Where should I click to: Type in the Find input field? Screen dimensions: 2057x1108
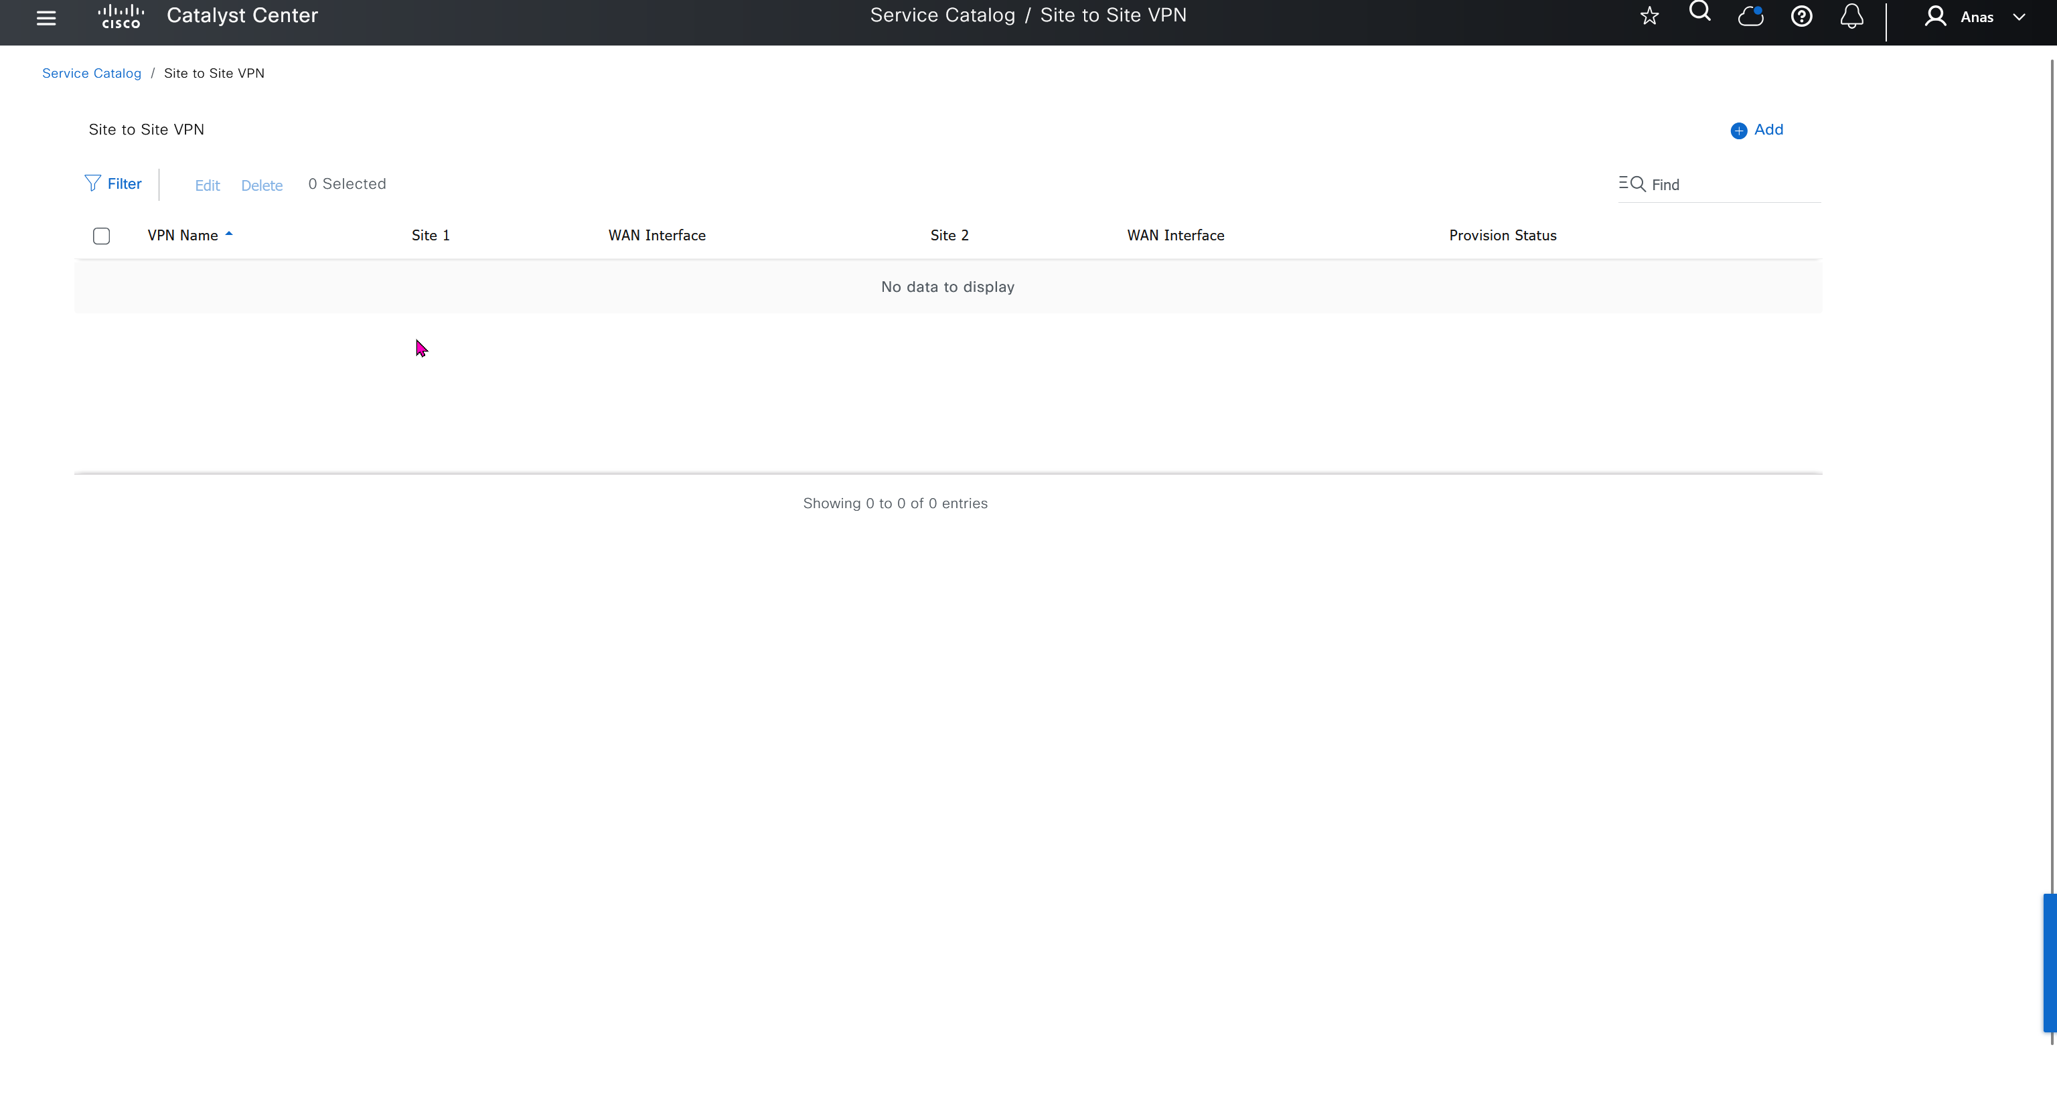[x=1733, y=185]
